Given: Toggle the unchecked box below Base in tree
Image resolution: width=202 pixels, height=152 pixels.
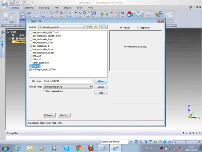Looking at the screenshot, I should click(13, 39).
